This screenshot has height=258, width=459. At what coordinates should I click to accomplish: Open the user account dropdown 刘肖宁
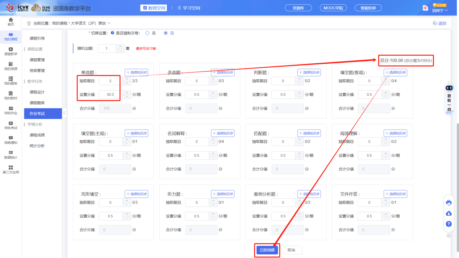point(440,10)
